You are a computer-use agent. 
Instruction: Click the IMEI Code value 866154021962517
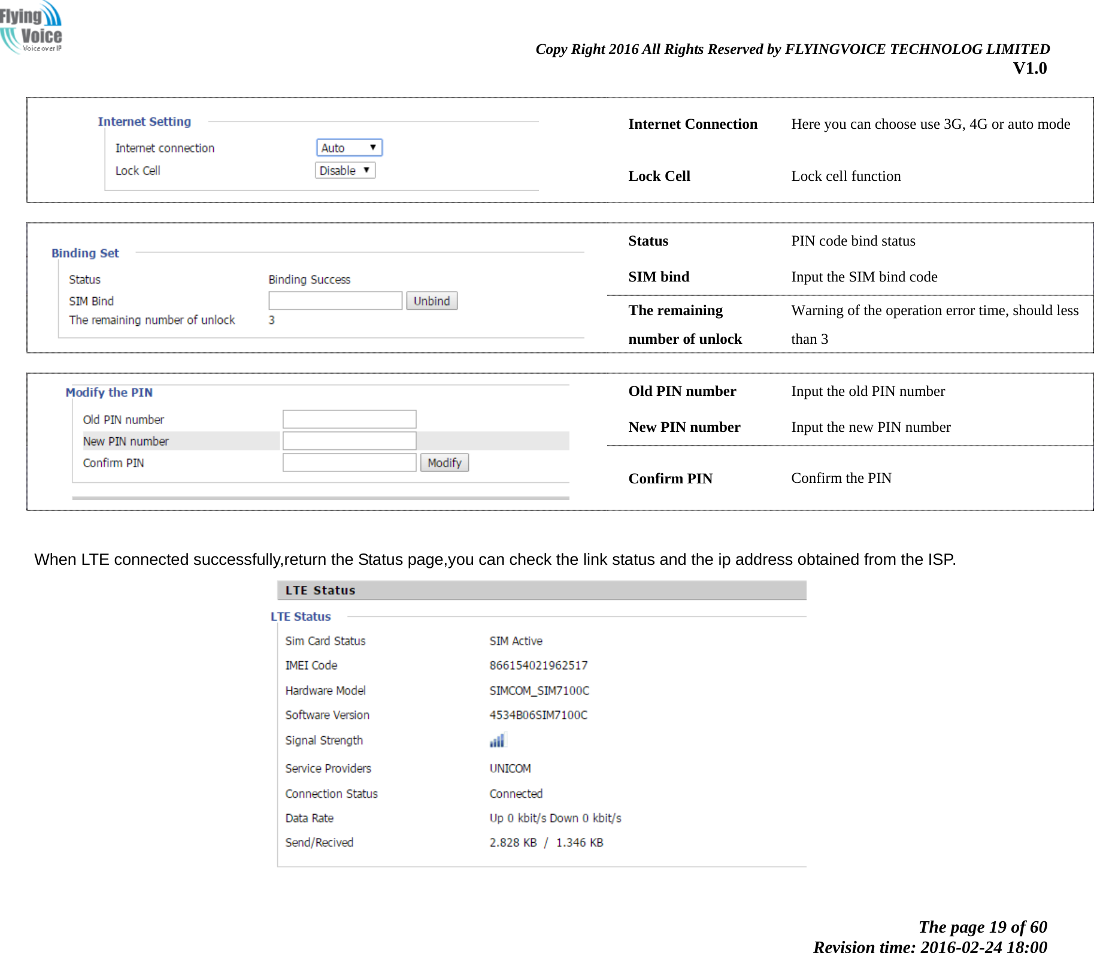pyautogui.click(x=538, y=665)
